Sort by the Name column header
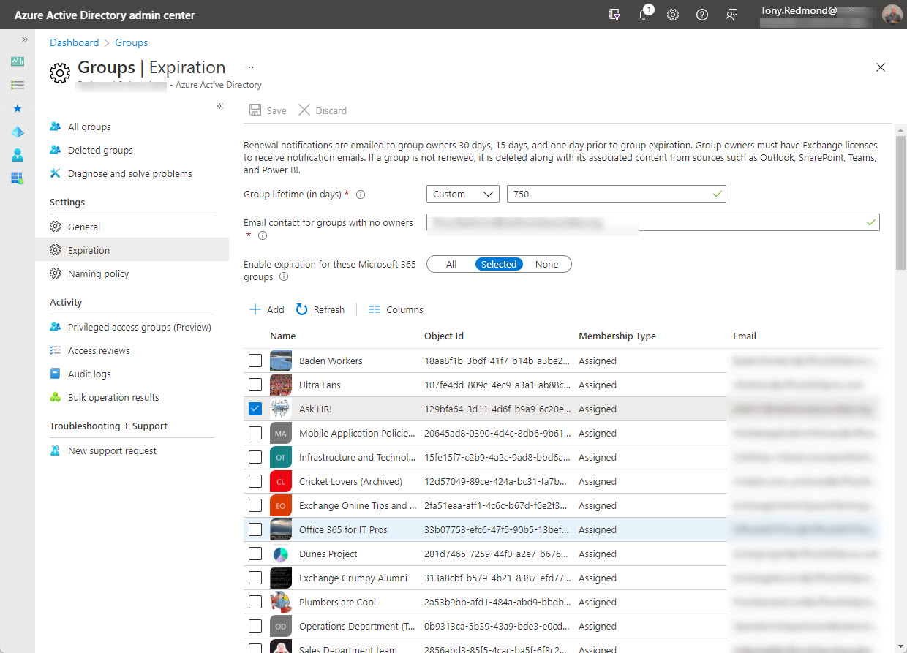 (283, 336)
